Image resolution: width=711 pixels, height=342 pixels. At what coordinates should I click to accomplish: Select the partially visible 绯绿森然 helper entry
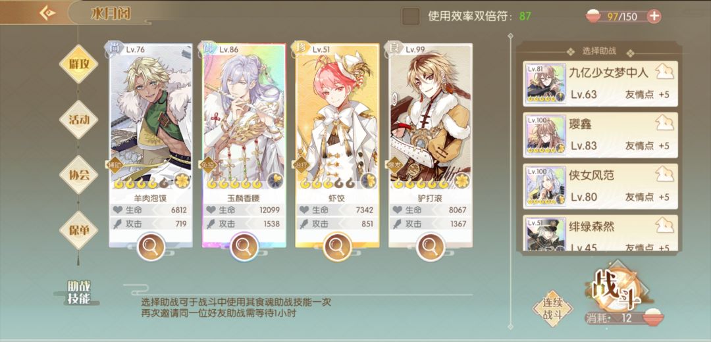point(600,233)
